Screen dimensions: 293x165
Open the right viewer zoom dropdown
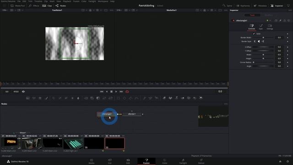click(119, 10)
